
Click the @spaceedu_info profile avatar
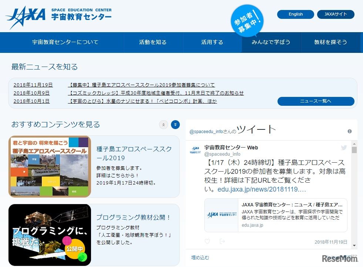[195, 149]
